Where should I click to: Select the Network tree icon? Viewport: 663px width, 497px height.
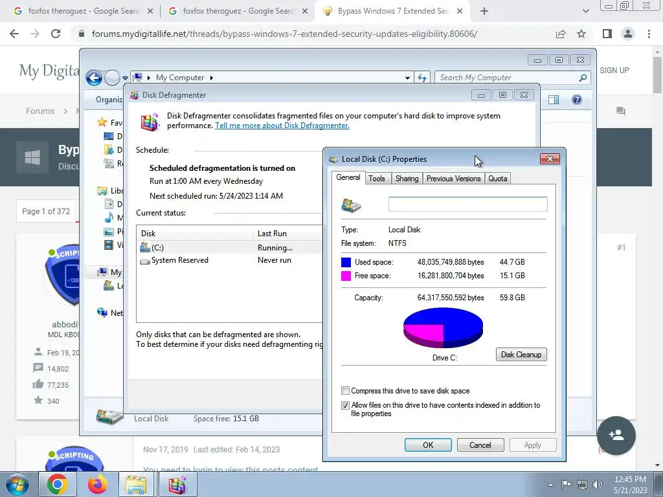(x=102, y=313)
